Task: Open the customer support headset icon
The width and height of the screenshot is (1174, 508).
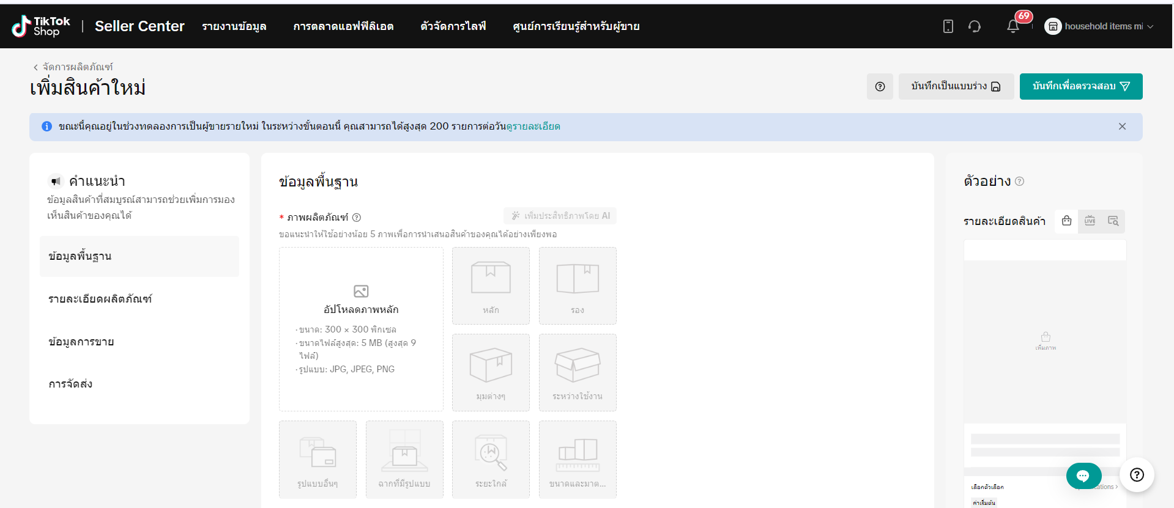Action: [x=975, y=26]
